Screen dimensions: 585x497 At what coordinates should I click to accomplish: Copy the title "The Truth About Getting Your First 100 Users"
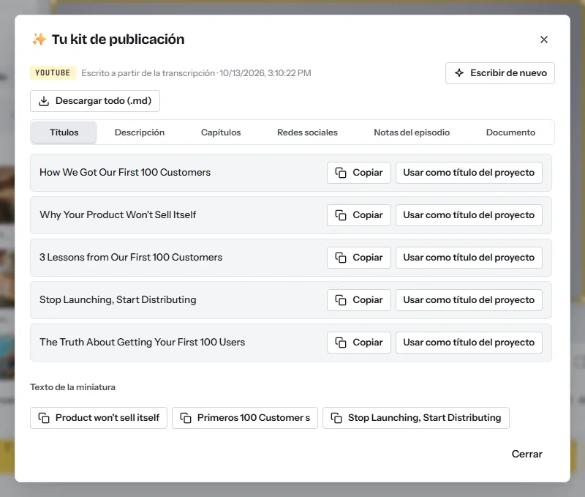point(358,343)
